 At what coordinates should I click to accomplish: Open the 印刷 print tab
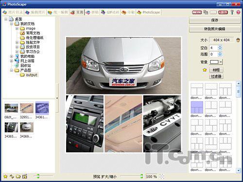click(x=128, y=12)
